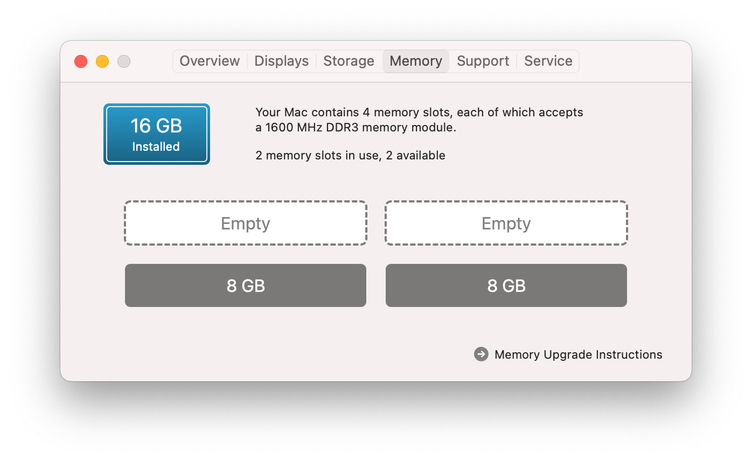Viewport: 752px width, 461px height.
Task: Click the gray disabled zoom window button
Action: (124, 61)
